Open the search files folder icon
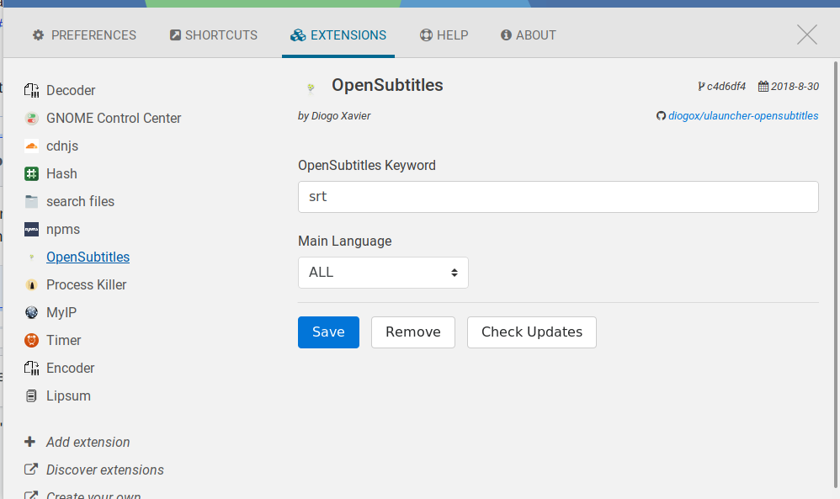The height and width of the screenshot is (499, 840). click(32, 201)
